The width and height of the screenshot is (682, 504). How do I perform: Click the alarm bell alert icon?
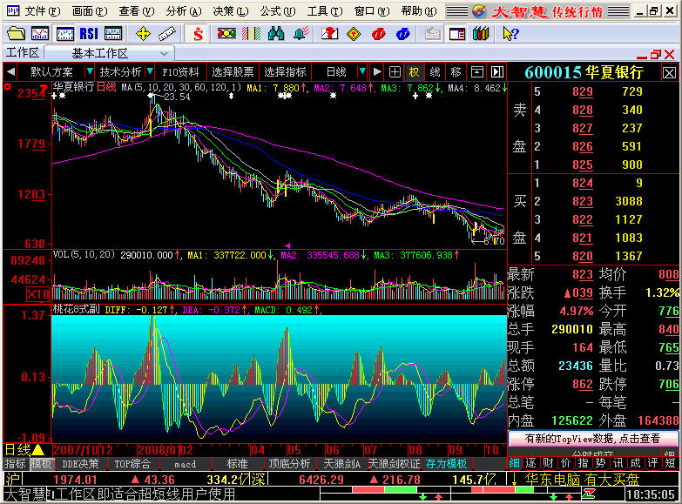click(x=300, y=33)
